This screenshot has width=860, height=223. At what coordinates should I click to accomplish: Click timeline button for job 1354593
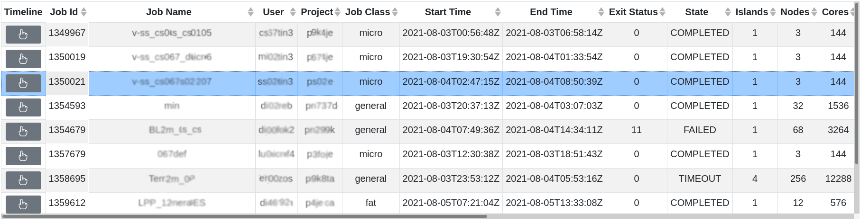[23, 107]
